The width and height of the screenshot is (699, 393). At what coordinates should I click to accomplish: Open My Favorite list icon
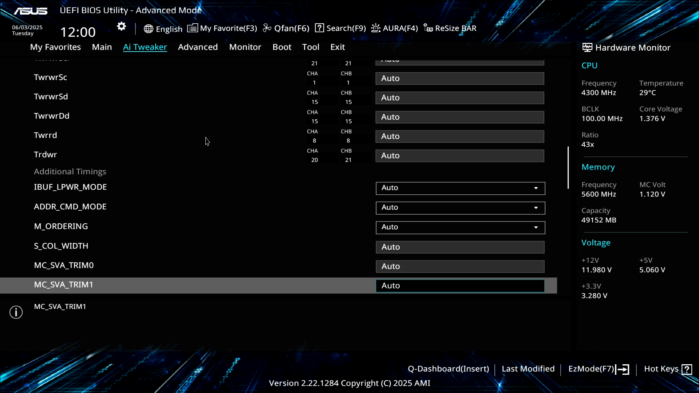(192, 28)
